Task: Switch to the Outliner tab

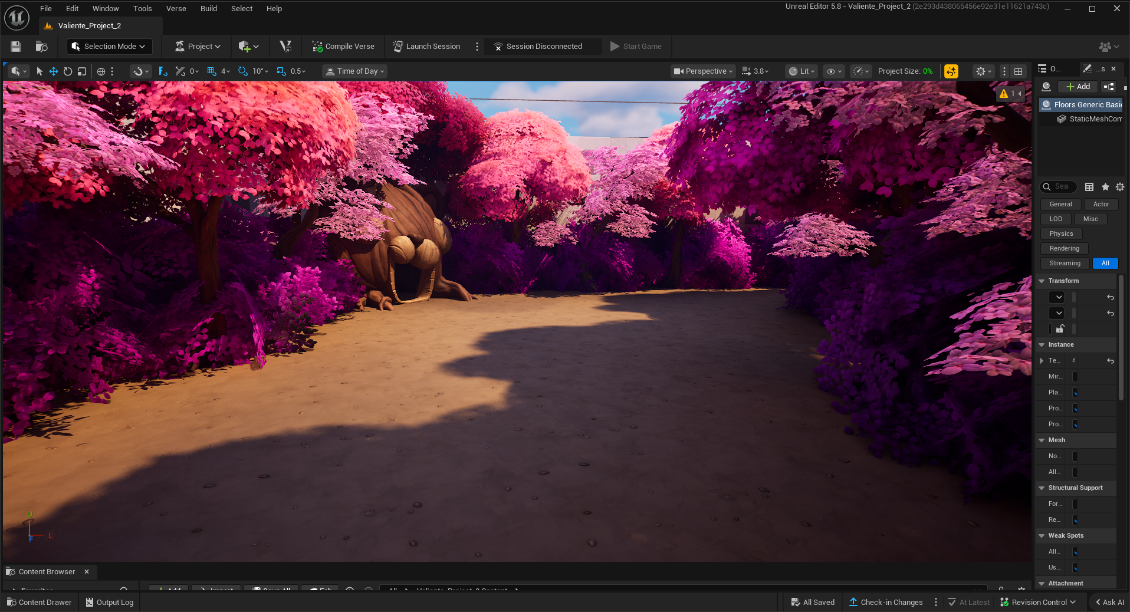Action: 1050,69
